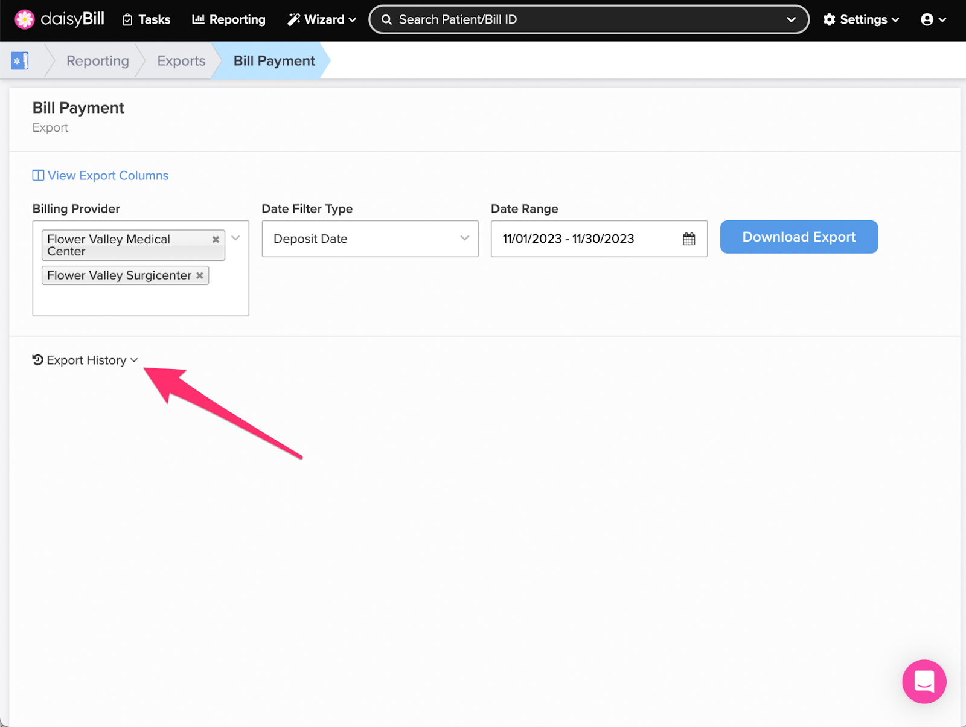This screenshot has height=727, width=966.
Task: Open the Reporting menu item
Action: click(x=228, y=19)
